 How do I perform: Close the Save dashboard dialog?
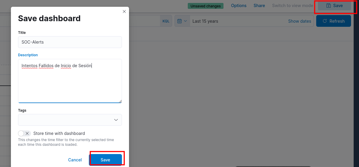pos(124,11)
